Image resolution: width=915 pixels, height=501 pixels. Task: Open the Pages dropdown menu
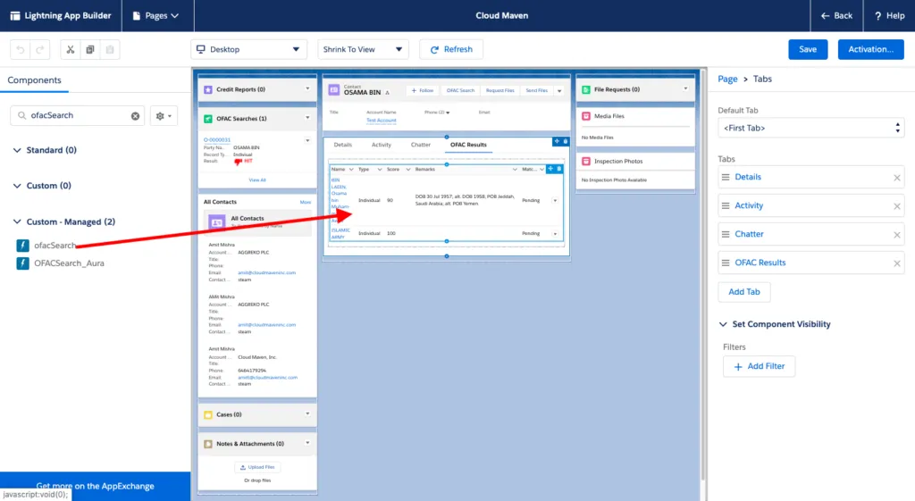point(155,16)
